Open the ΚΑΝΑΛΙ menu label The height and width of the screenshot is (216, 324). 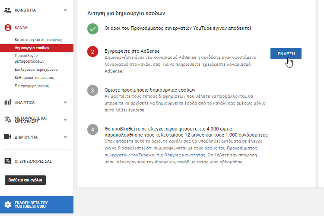pos(22,28)
